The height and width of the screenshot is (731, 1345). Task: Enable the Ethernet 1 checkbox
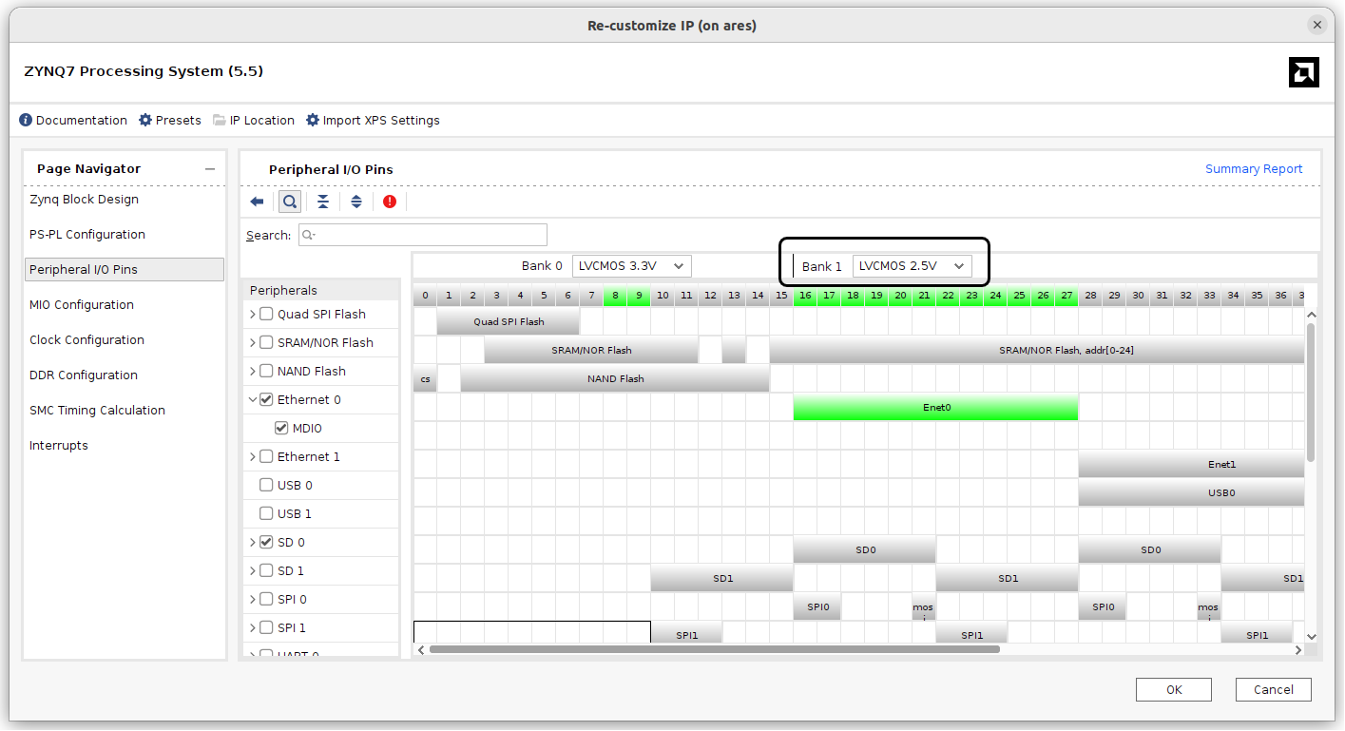tap(266, 456)
